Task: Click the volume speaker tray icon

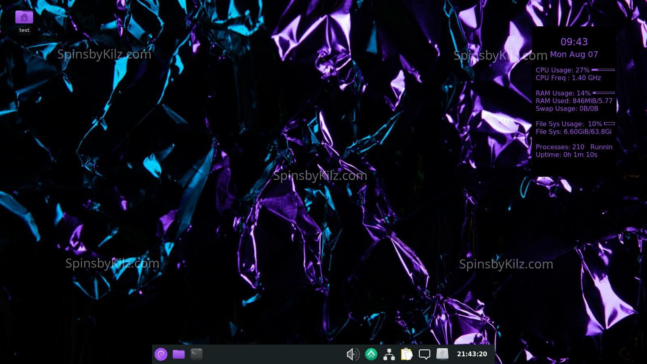Action: click(353, 354)
